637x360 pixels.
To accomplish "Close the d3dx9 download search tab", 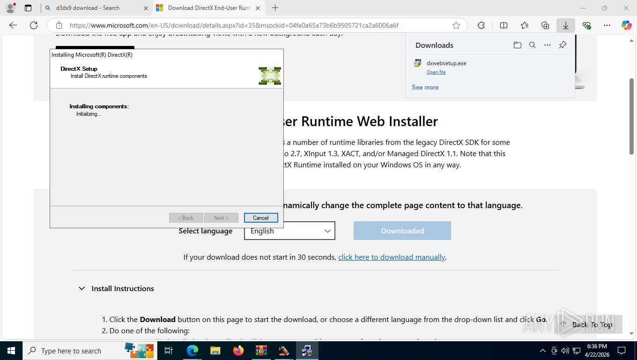I will point(146,8).
